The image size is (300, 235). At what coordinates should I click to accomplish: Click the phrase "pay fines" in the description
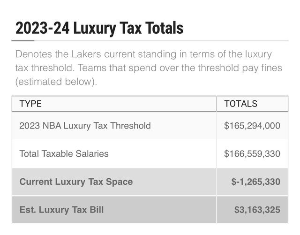(264, 68)
